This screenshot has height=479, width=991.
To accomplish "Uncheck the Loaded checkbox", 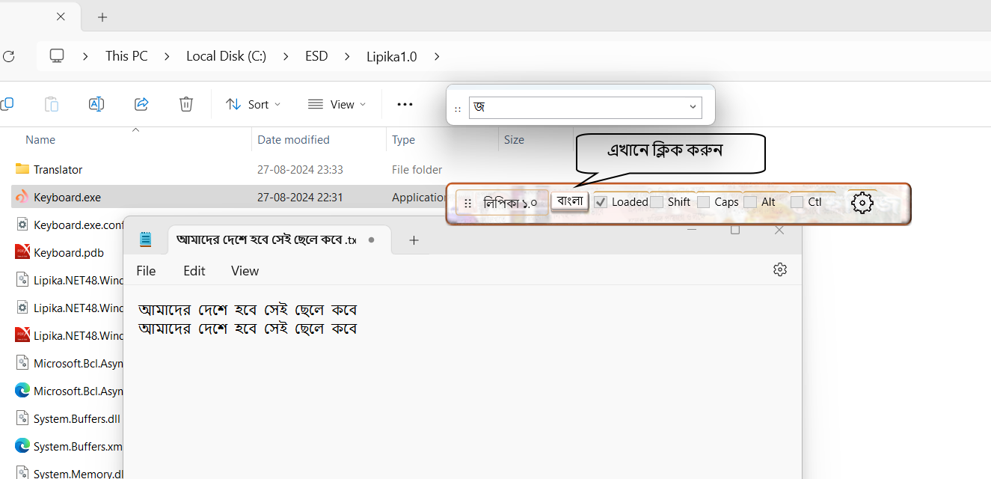I will coord(601,202).
